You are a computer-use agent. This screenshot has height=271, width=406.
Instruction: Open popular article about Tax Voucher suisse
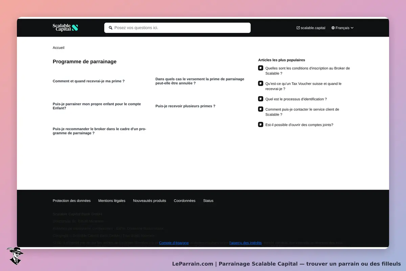point(303,86)
